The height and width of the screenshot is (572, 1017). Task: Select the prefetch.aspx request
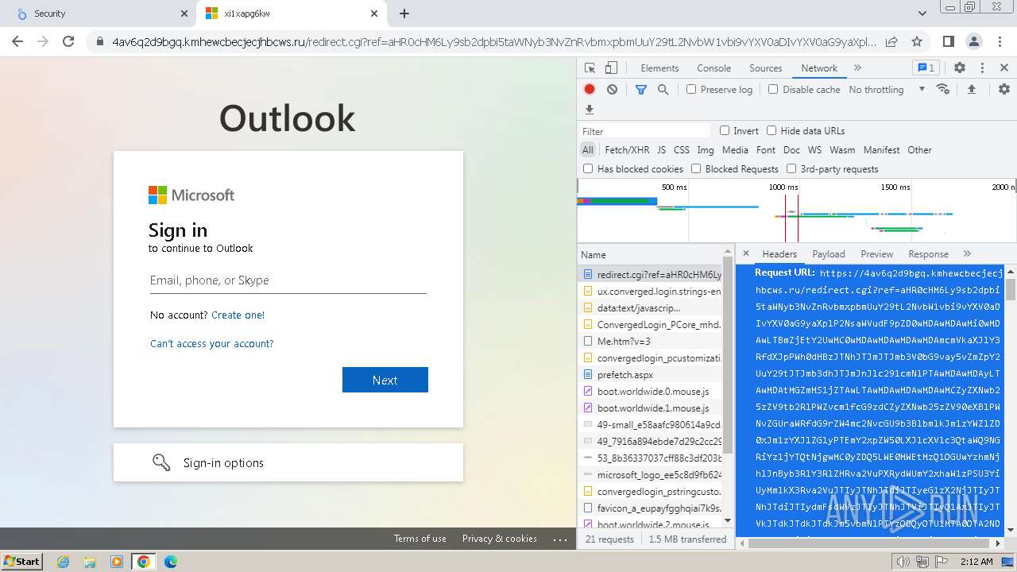pyautogui.click(x=650, y=374)
